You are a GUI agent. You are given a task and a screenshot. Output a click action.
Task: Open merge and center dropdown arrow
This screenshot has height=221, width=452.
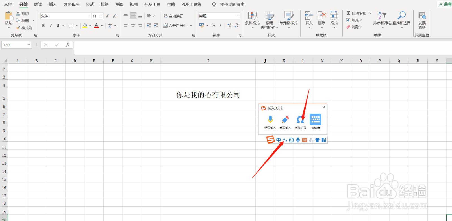point(191,25)
